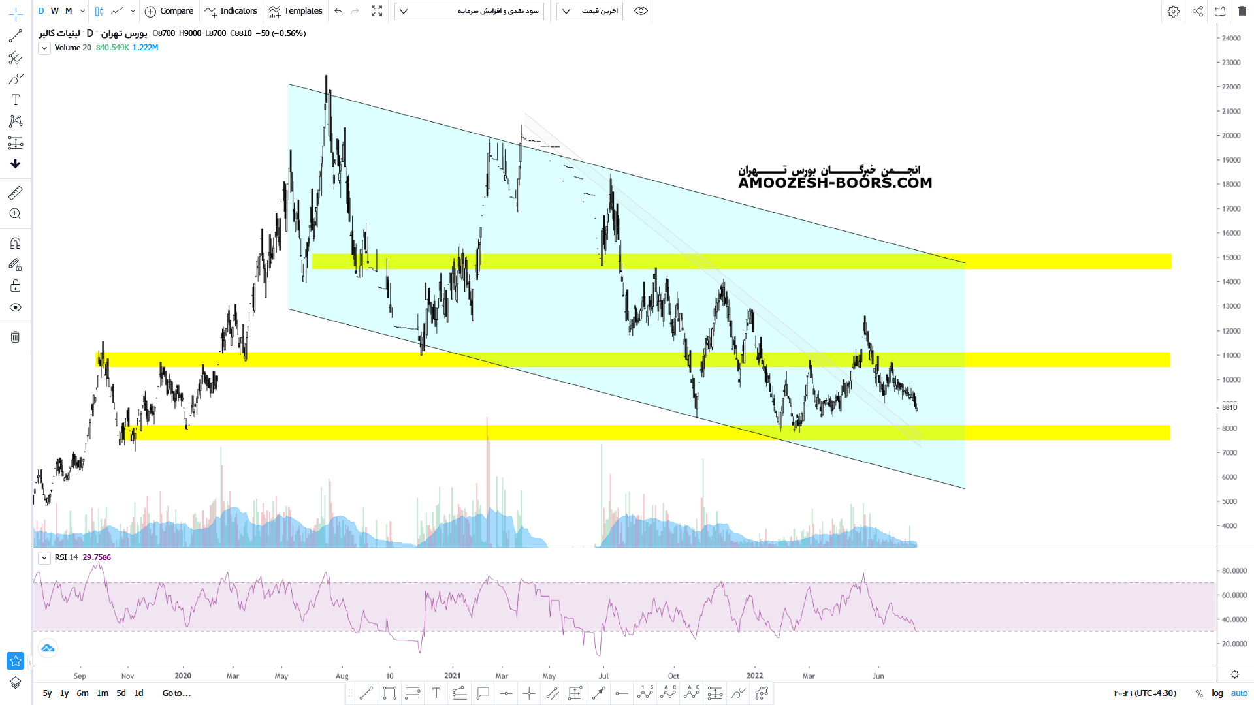
Task: Collapse the RSI indicator legend chevron
Action: click(44, 557)
